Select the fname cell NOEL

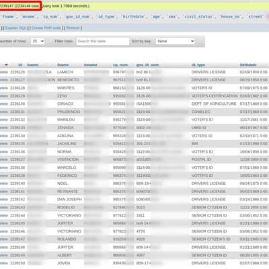click(63, 184)
